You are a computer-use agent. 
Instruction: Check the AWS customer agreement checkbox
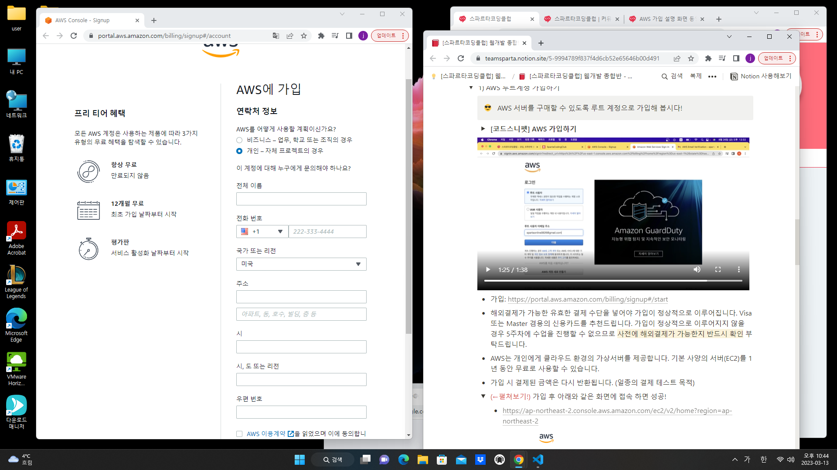pos(239,434)
